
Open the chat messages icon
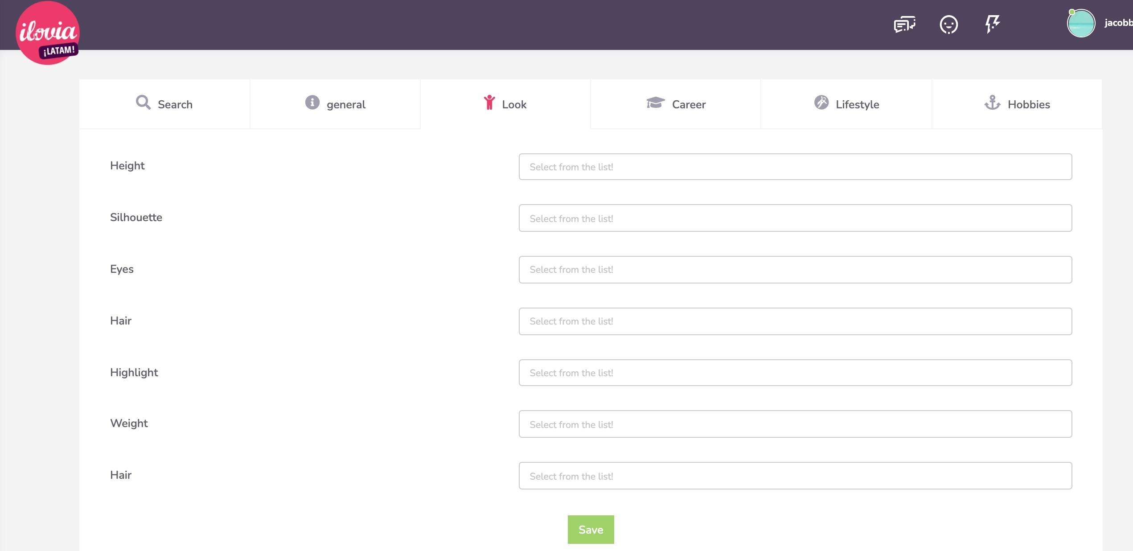pos(904,25)
